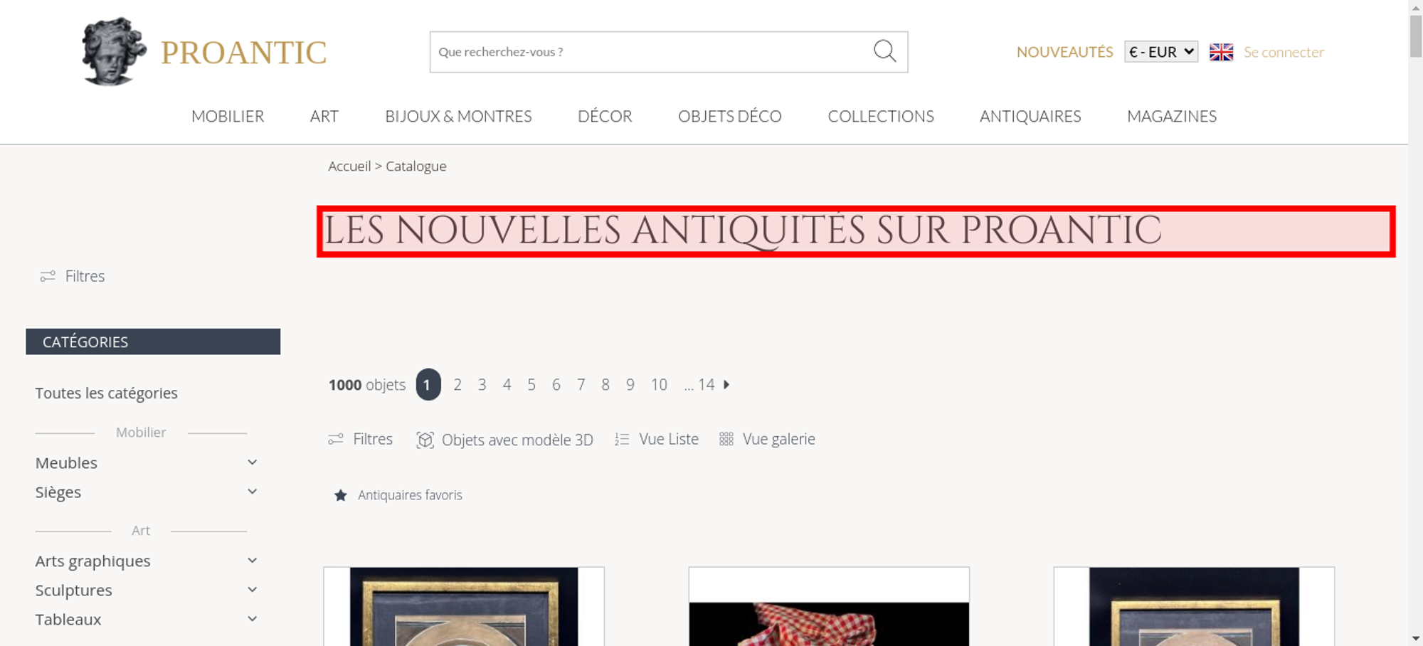The height and width of the screenshot is (646, 1423).
Task: Switch language via the UK flag icon
Action: pyautogui.click(x=1221, y=52)
